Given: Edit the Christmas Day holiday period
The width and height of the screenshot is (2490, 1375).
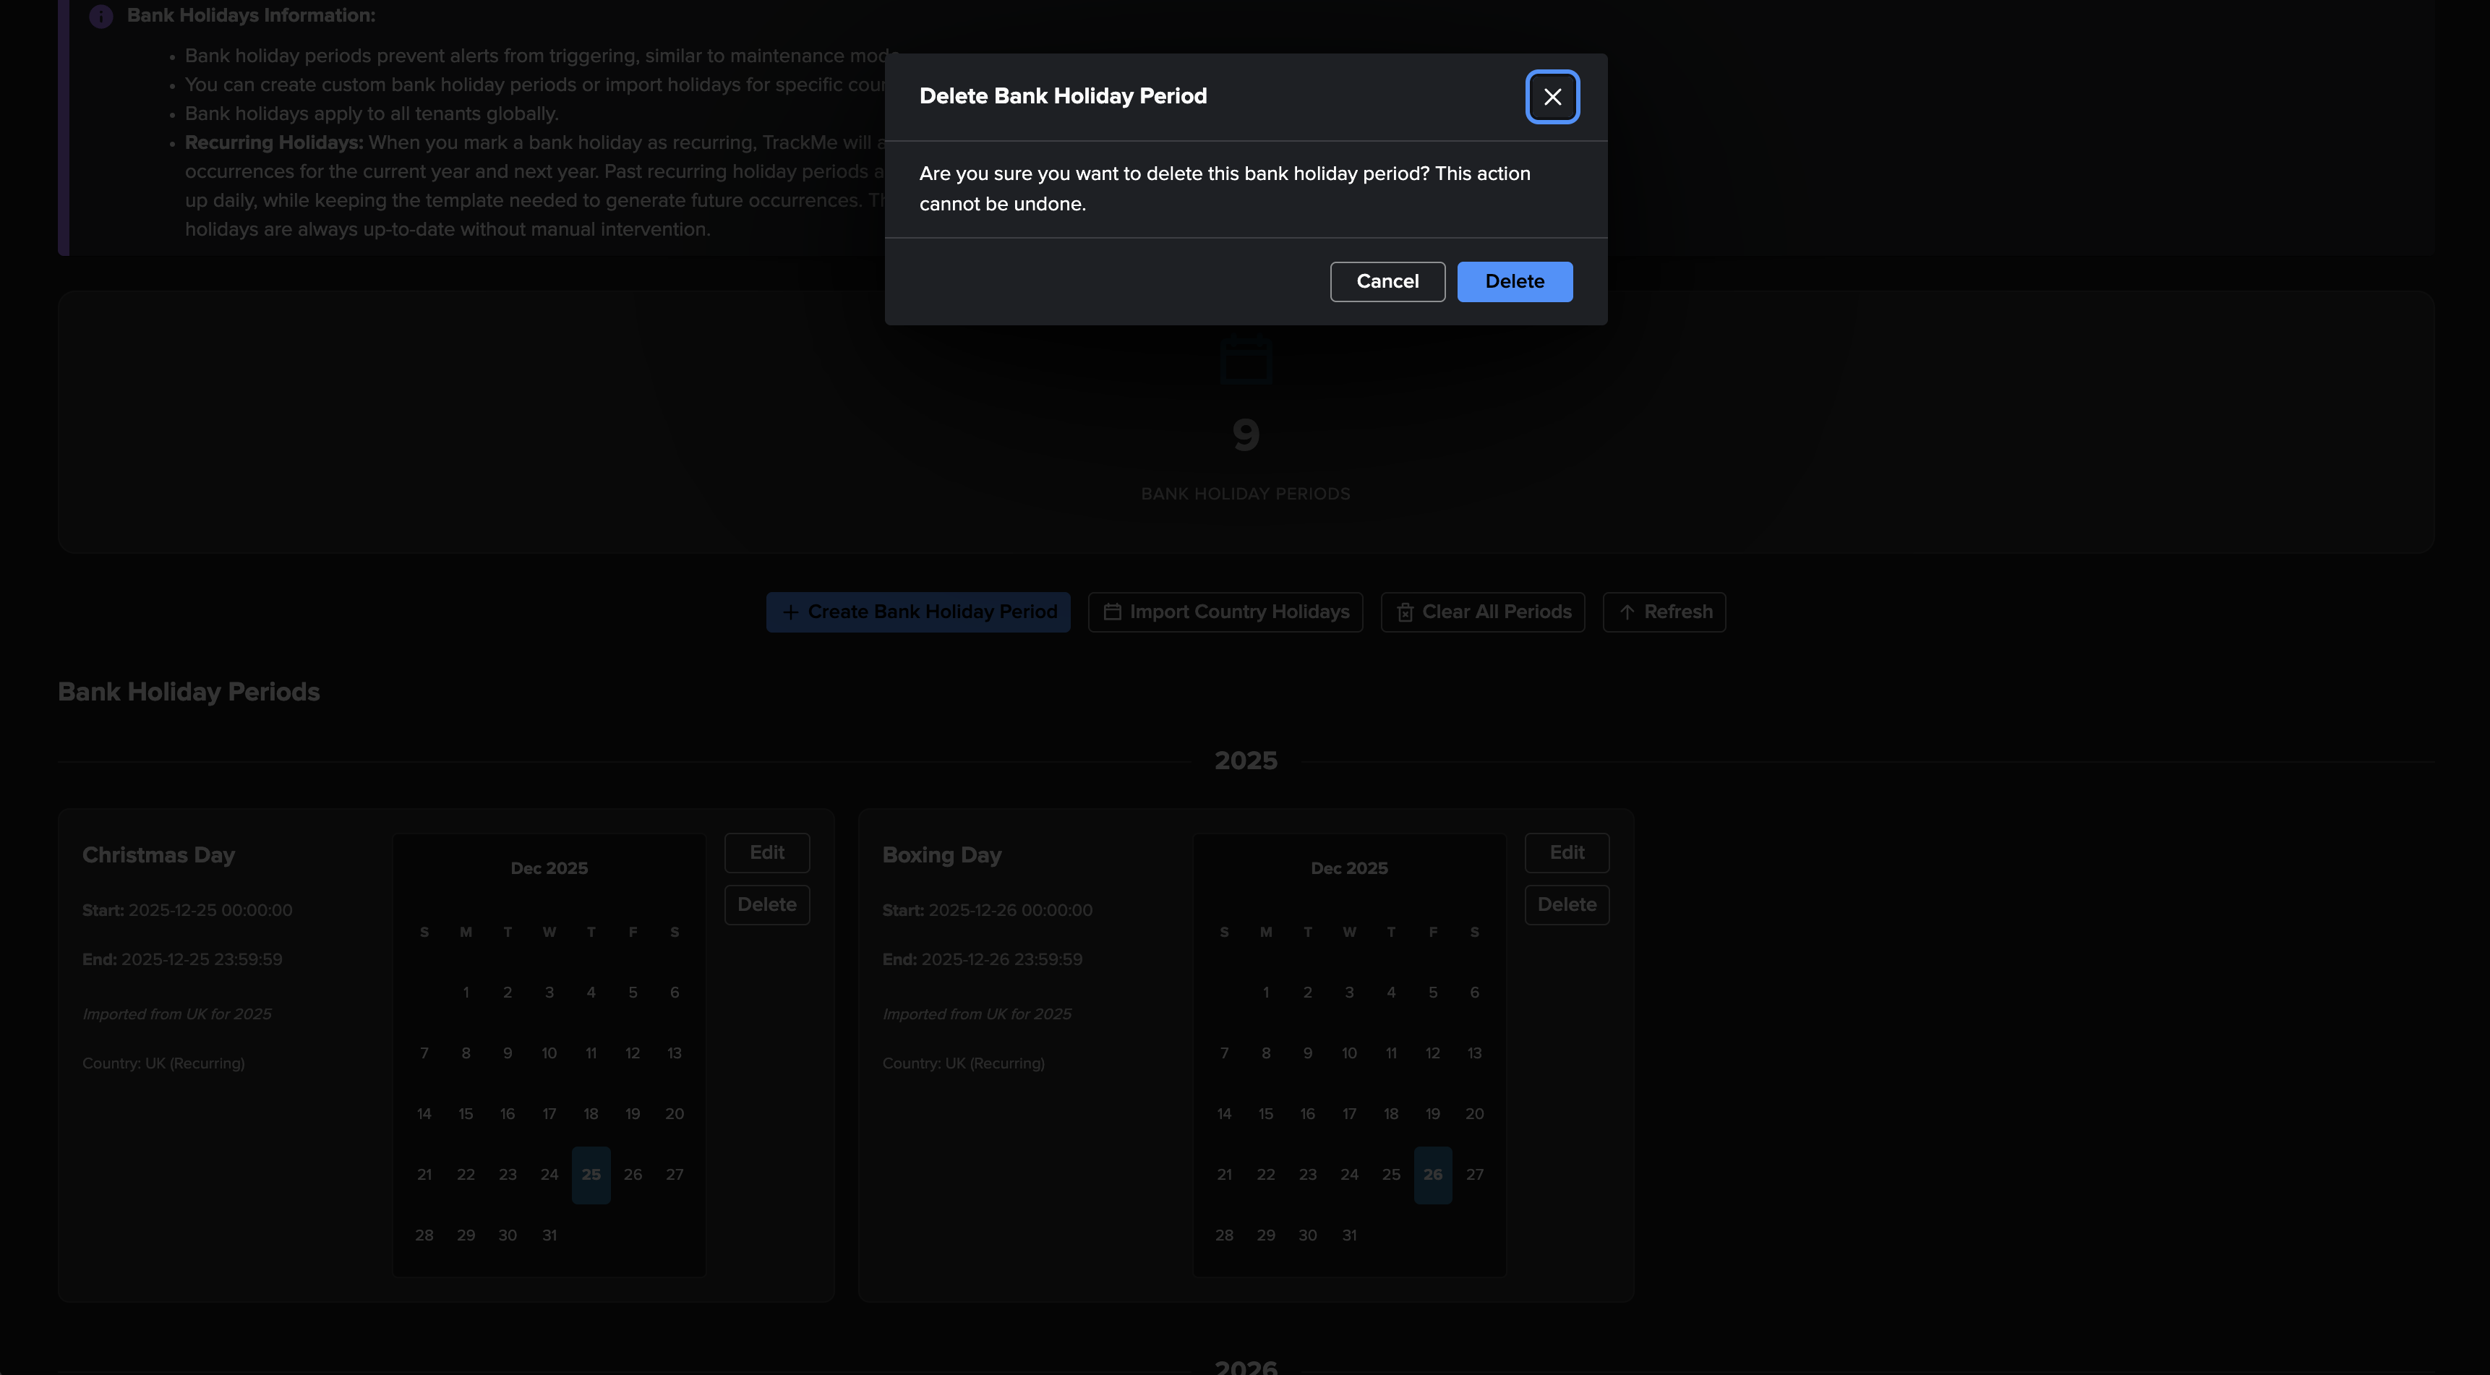Looking at the screenshot, I should click(766, 852).
